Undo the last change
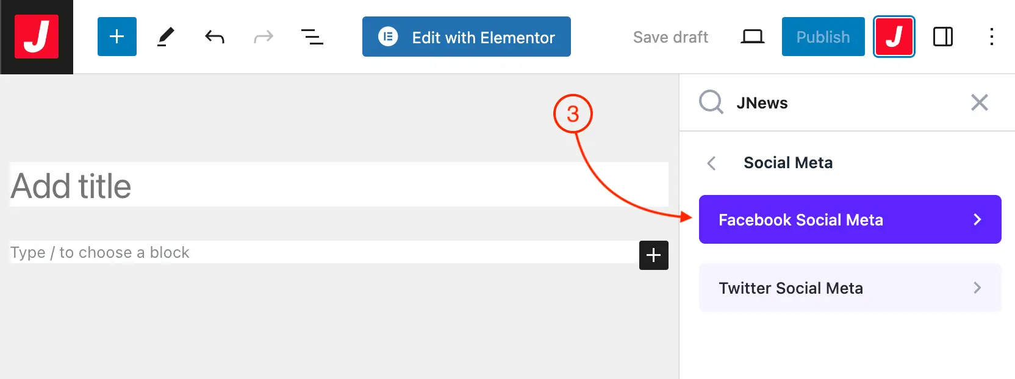The image size is (1015, 379). pos(215,37)
